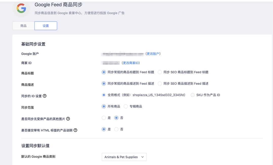The image size is (273, 165).
Task: Choose SKU 作为产品 ID option
Action: pyautogui.click(x=193, y=95)
